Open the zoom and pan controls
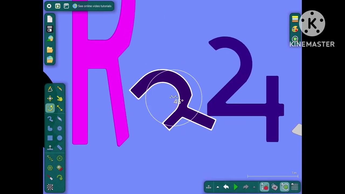The height and width of the screenshot is (194, 345). pos(295,39)
